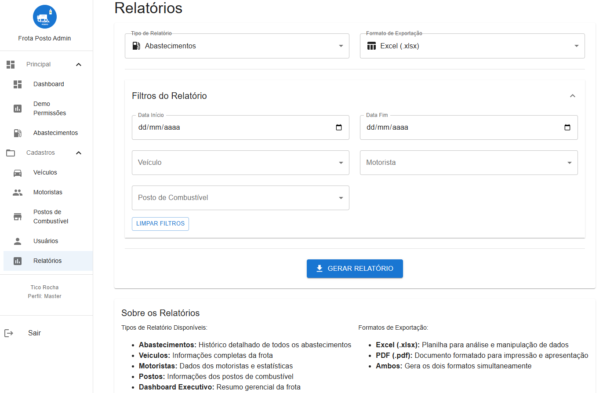Click the PDF (.pdf) format description
Screen dimensions: 603x393
click(482, 356)
